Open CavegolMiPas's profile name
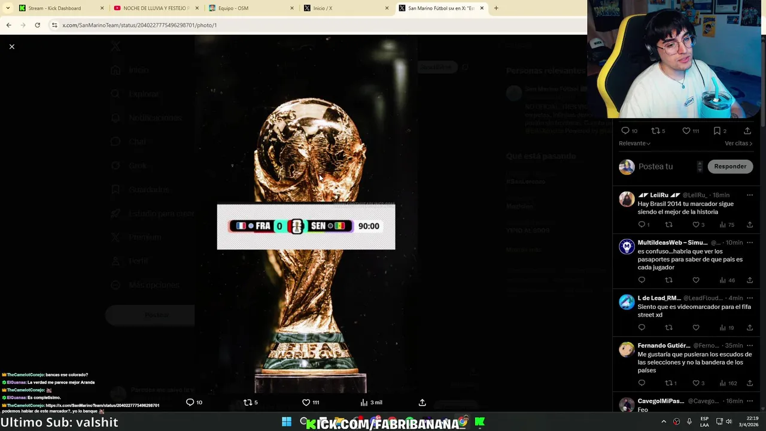 coord(661,401)
